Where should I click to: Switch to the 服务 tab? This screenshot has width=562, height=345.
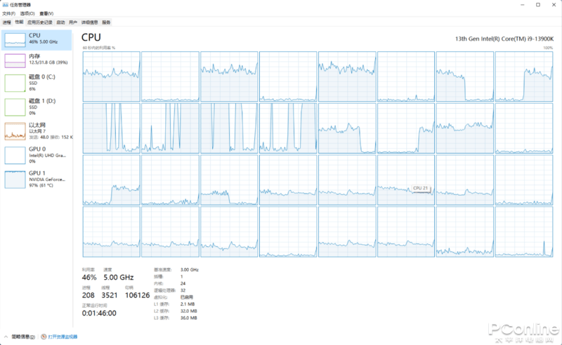pyautogui.click(x=106, y=22)
